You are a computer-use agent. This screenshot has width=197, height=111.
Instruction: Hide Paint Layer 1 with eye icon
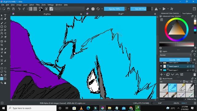pyautogui.click(x=161, y=70)
